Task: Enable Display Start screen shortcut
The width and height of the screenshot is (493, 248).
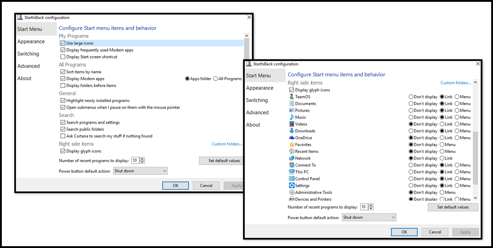Action: [63, 57]
